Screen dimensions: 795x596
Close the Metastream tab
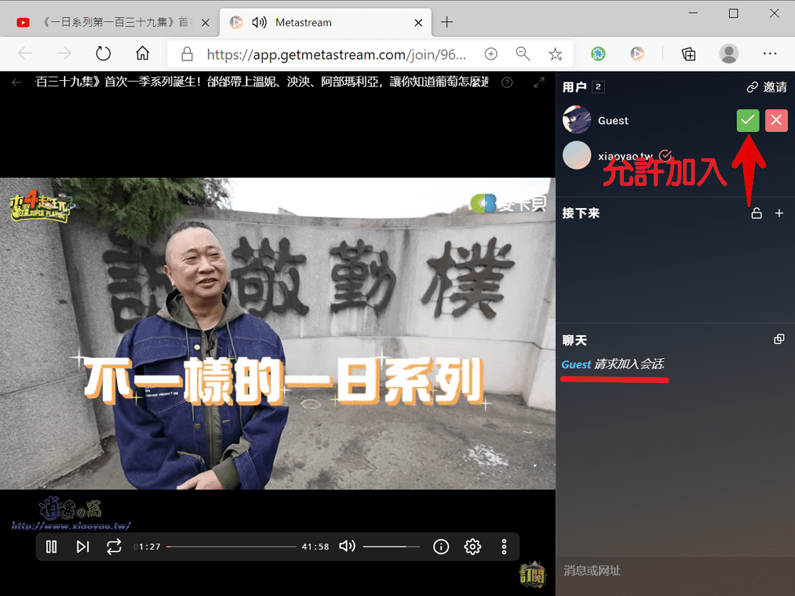click(418, 23)
